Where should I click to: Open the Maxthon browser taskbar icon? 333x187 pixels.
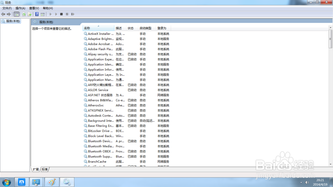tap(22, 182)
